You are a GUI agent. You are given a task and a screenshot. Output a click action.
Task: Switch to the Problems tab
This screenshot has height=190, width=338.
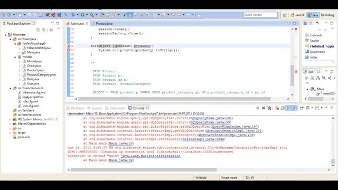76,108
